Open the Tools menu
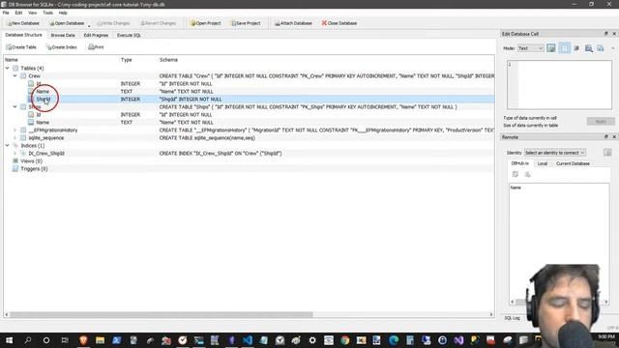This screenshot has width=619, height=348. (x=47, y=13)
